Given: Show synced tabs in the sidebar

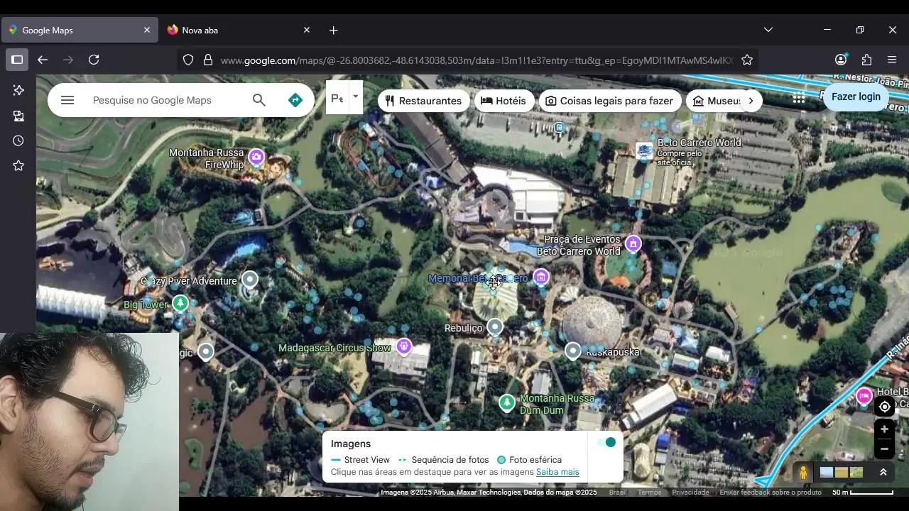Looking at the screenshot, I should click(18, 116).
